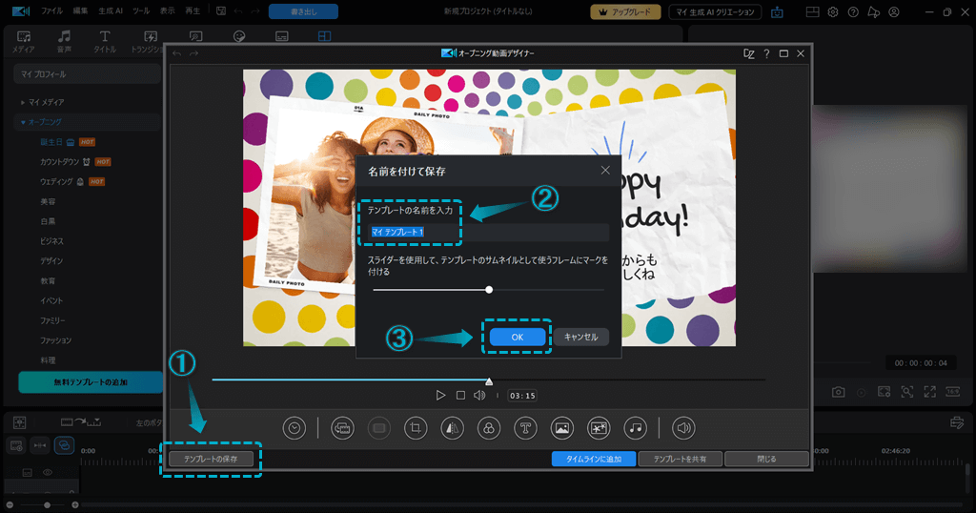This screenshot has height=513, width=976.
Task: Open the タイトル title room tab
Action: click(105, 41)
